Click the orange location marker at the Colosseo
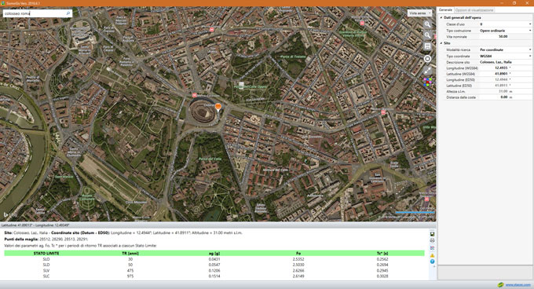This screenshot has height=289, width=534. [218, 108]
